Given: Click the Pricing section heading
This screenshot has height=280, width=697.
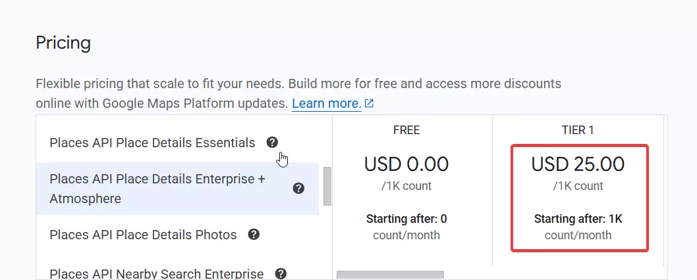Looking at the screenshot, I should pos(63,43).
